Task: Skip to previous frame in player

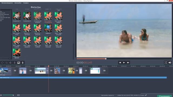Action: pyautogui.click(x=120, y=63)
